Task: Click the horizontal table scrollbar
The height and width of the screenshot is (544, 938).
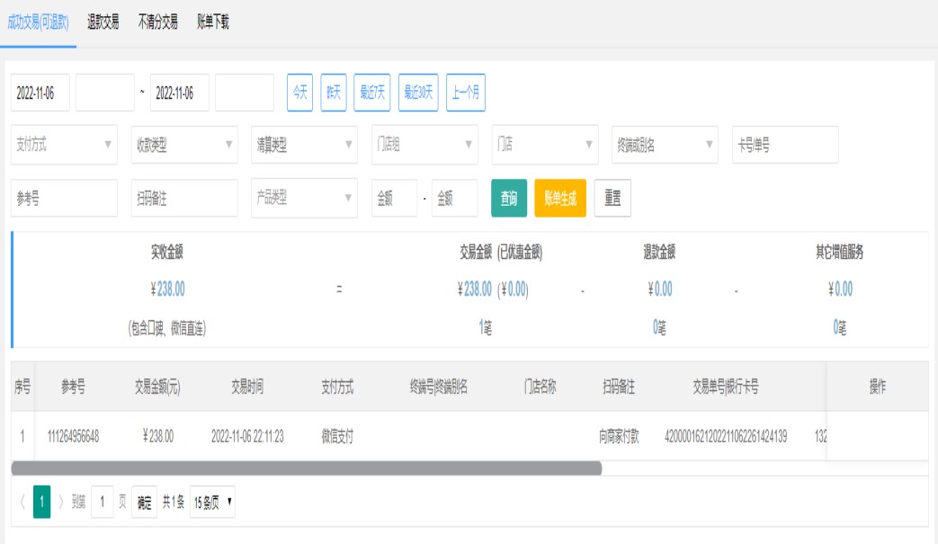Action: pos(306,468)
